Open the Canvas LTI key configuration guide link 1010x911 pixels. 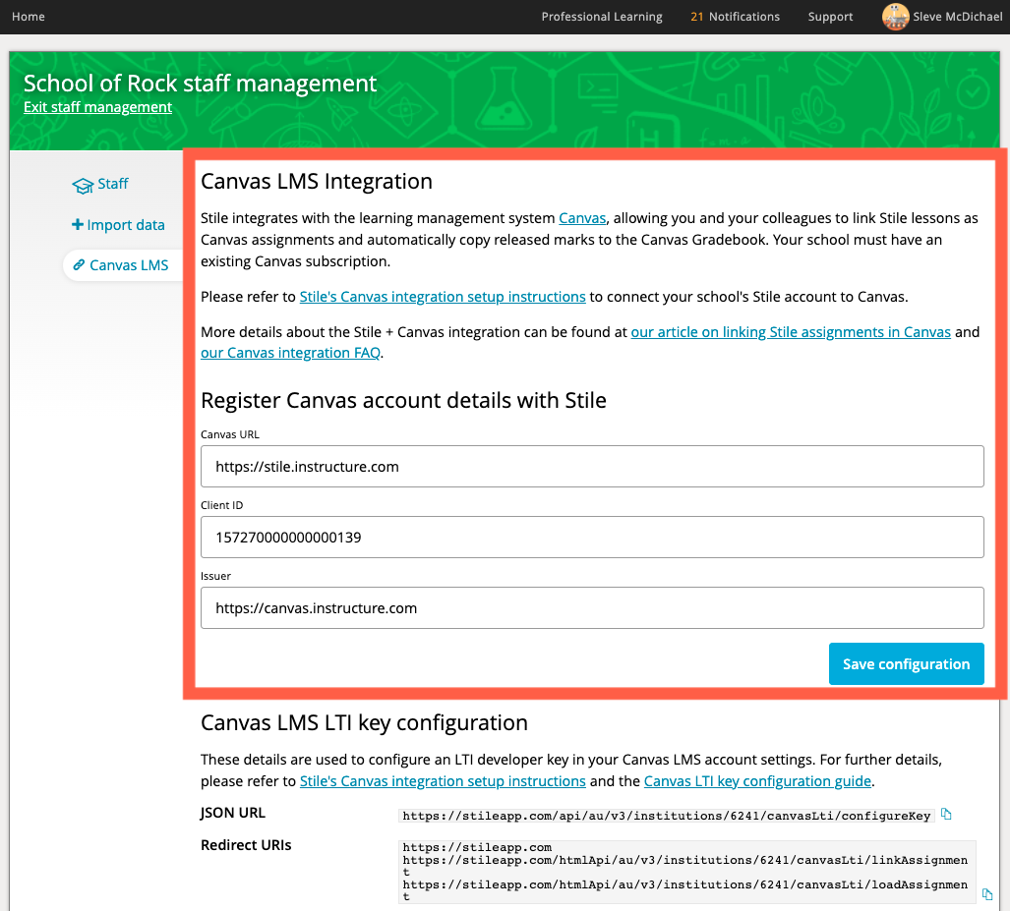tap(757, 781)
